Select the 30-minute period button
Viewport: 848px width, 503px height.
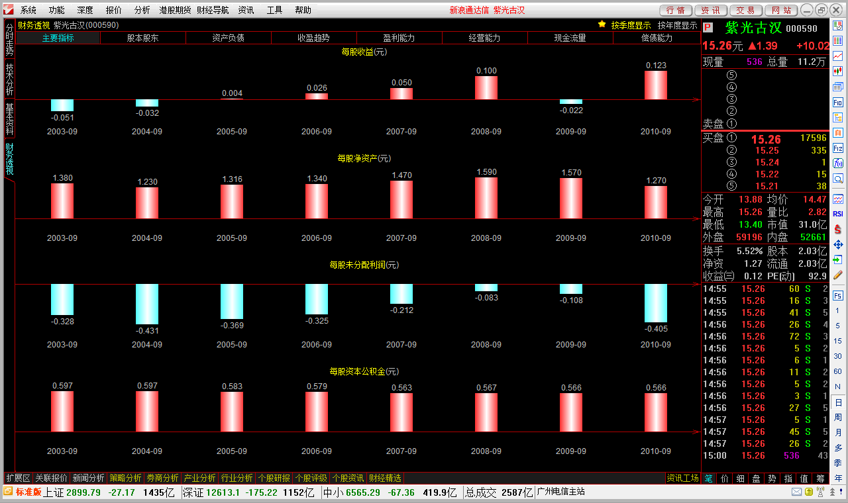(x=838, y=356)
